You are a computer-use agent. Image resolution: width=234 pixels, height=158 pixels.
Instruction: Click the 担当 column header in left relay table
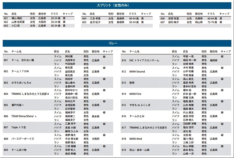point(57,51)
